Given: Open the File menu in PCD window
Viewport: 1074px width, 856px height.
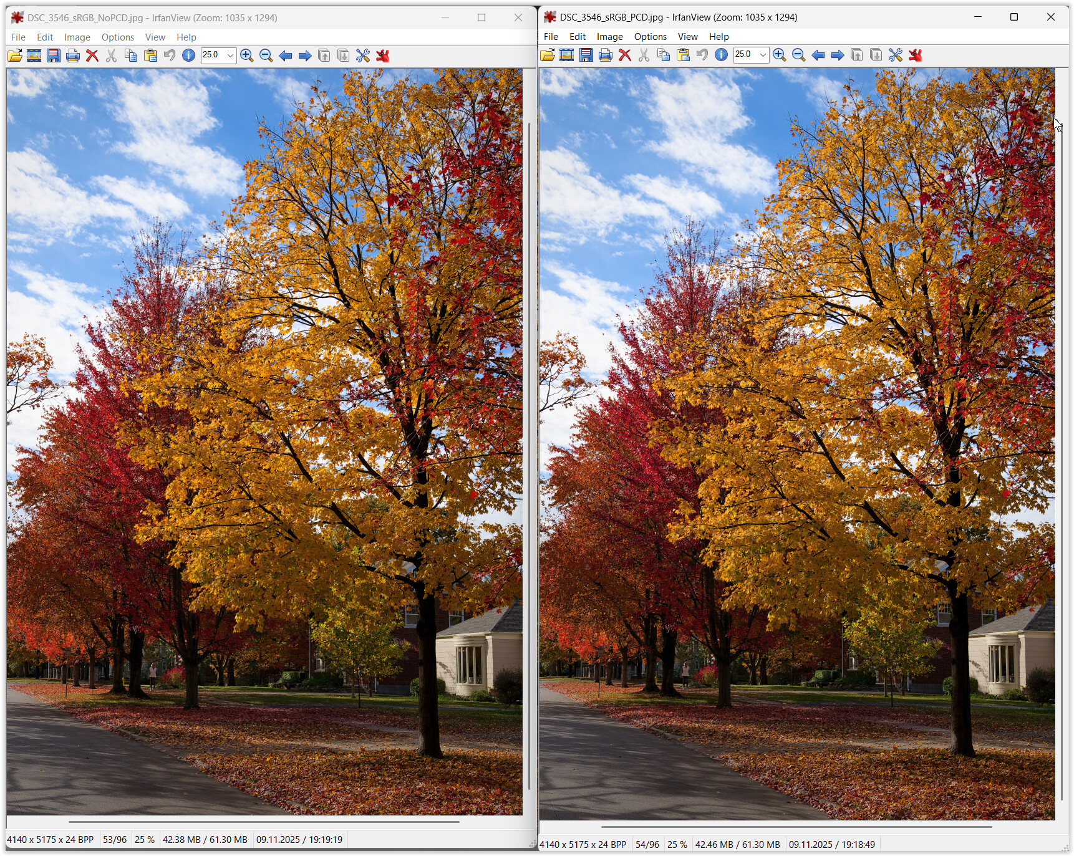Looking at the screenshot, I should (x=551, y=37).
